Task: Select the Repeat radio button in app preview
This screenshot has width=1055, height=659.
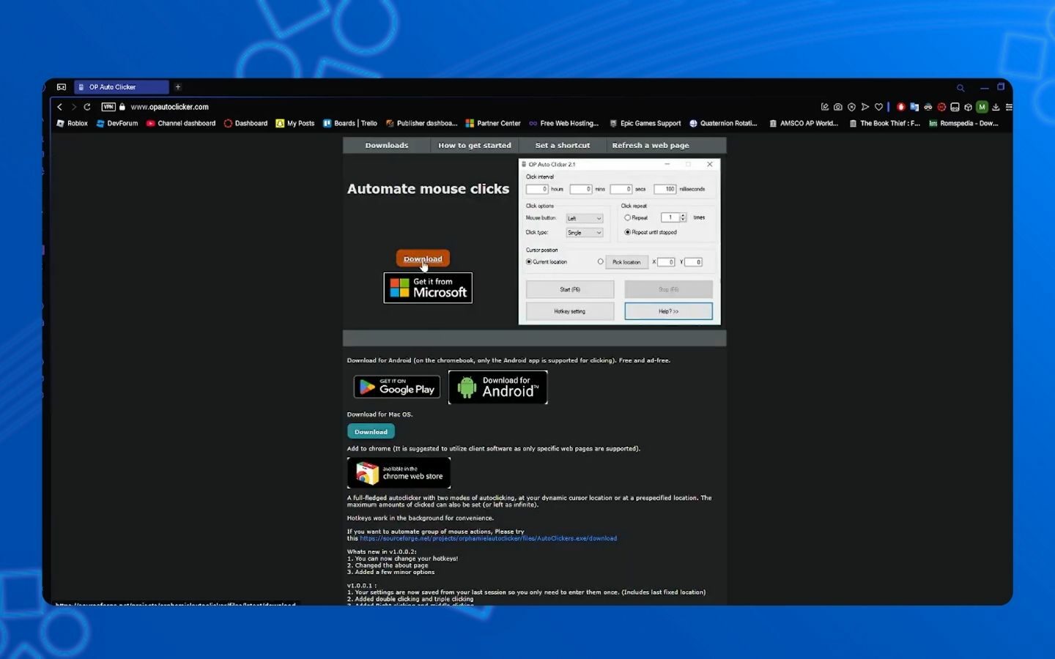Action: pyautogui.click(x=627, y=218)
